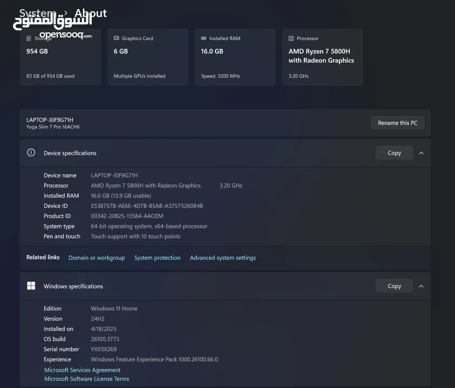Image resolution: width=455 pixels, height=388 pixels.
Task: Click the Related links label
Action: tap(43, 257)
